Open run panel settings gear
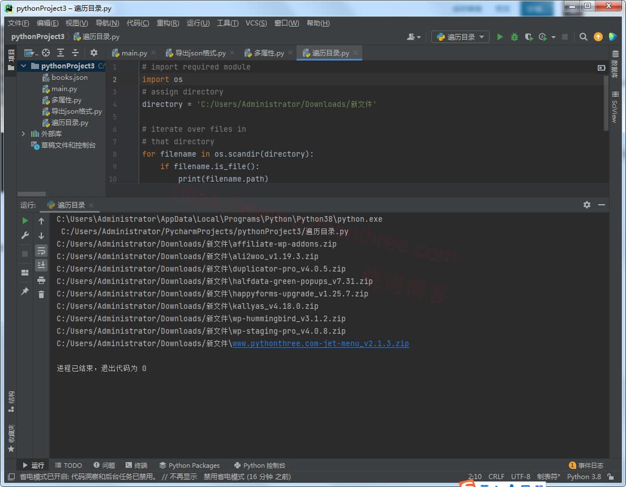This screenshot has width=626, height=487. 587,205
